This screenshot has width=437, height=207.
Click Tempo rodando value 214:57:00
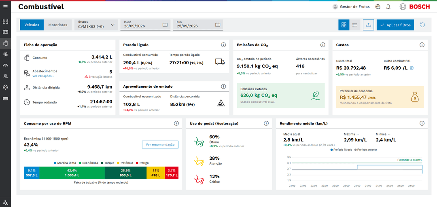coord(101,102)
